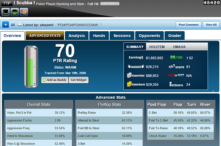Screen dimensions: 221x146
Task: Click the Won $ @ Showdown row
Action: pyautogui.click(x=39, y=143)
